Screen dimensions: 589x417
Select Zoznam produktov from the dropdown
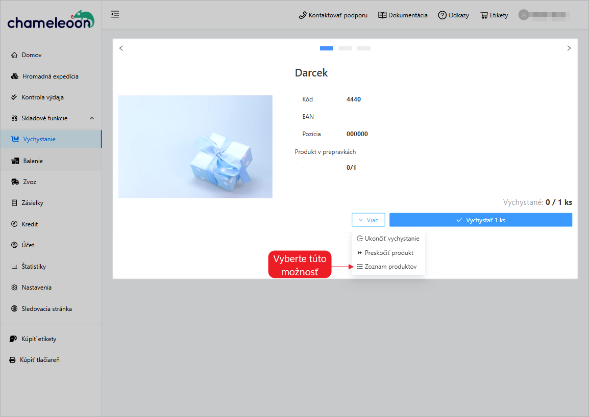pyautogui.click(x=390, y=267)
